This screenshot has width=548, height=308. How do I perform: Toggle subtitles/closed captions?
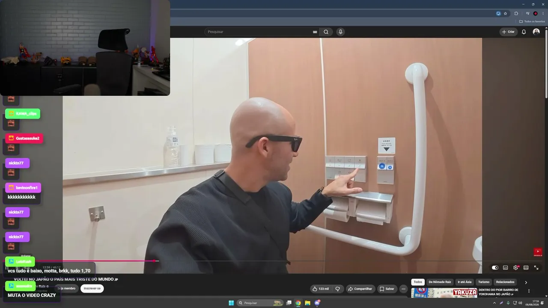pyautogui.click(x=505, y=268)
